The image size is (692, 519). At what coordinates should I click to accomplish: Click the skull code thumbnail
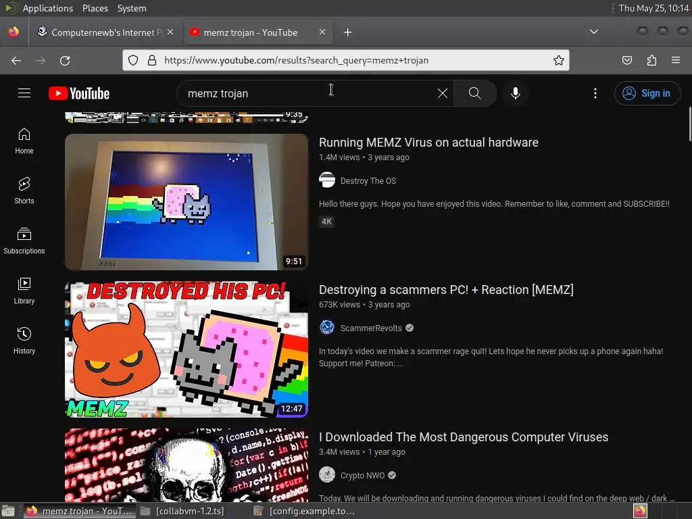[187, 465]
